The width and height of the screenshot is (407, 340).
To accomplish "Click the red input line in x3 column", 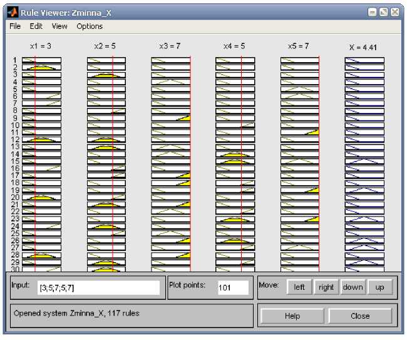I will coord(190,163).
